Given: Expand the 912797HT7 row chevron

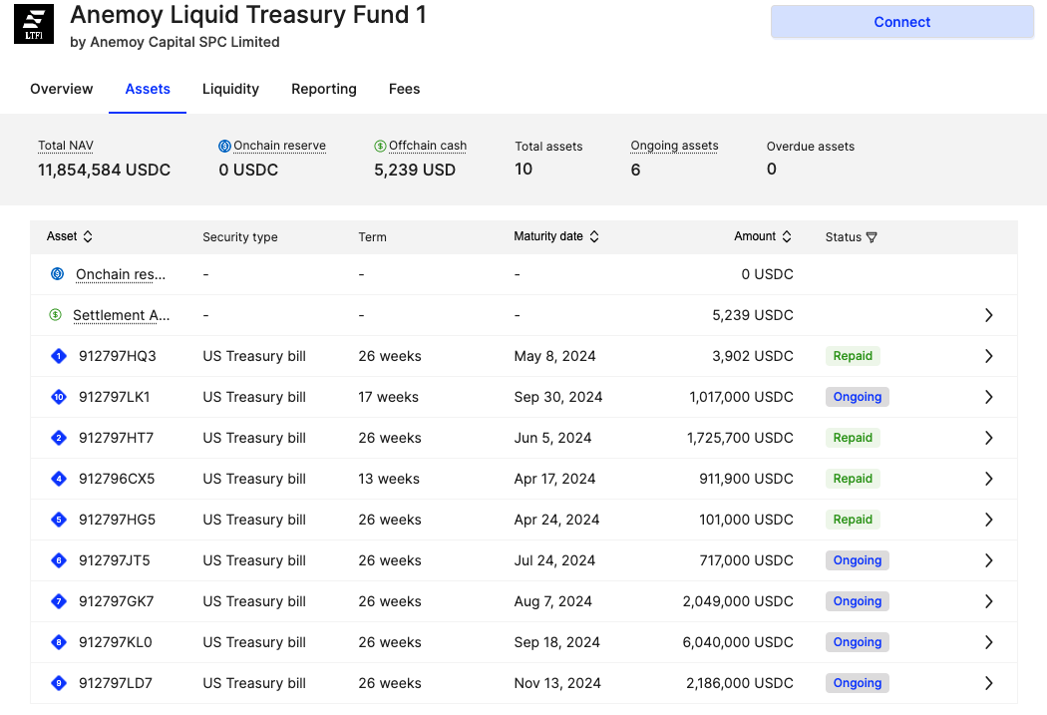Looking at the screenshot, I should pyautogui.click(x=988, y=438).
